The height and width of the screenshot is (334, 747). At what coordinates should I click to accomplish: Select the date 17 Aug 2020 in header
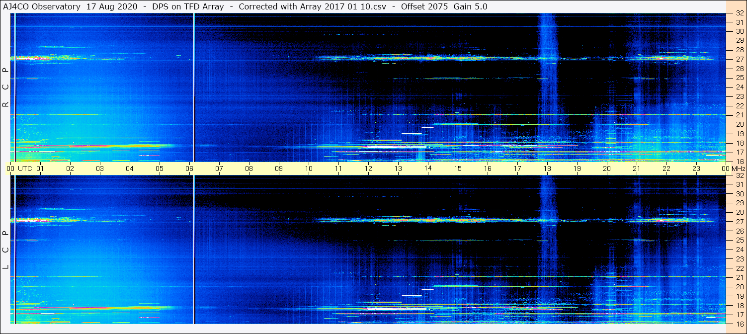tap(112, 7)
